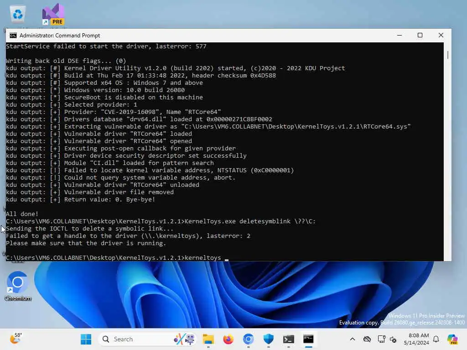Click the 'Failed to get a handle to the driver' line
The width and height of the screenshot is (467, 350).
128,236
